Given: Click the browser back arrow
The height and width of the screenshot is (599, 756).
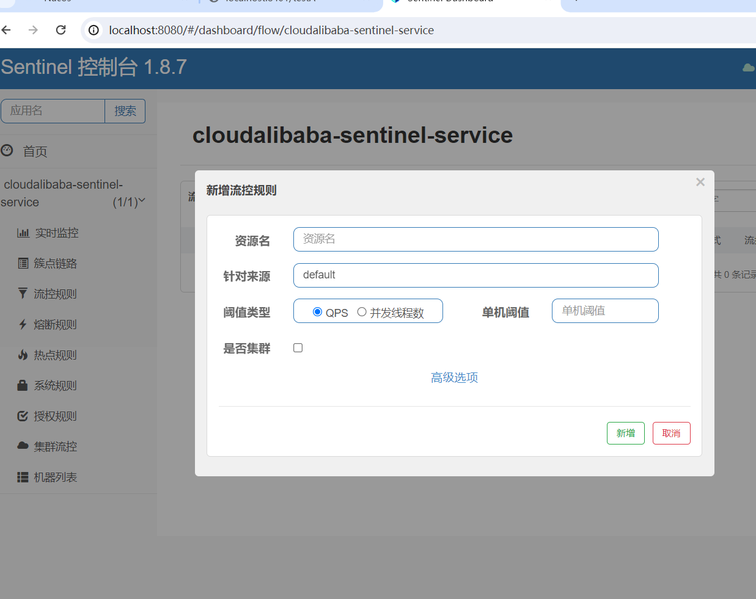Looking at the screenshot, I should [x=6, y=30].
